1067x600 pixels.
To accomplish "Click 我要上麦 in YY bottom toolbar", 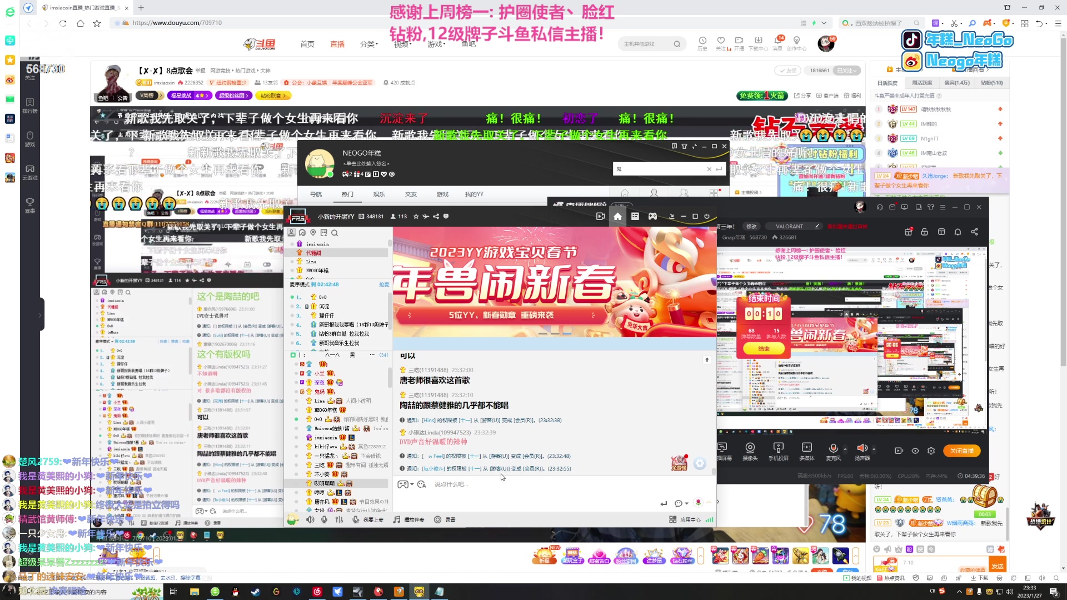I will [x=368, y=520].
